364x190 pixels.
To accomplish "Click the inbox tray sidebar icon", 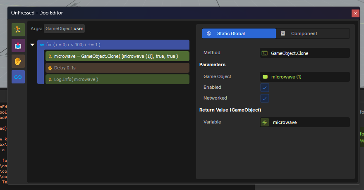I will point(18,45).
